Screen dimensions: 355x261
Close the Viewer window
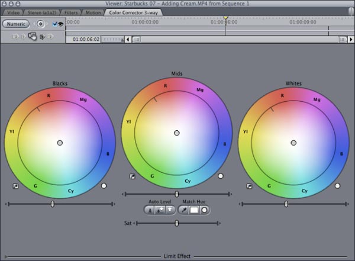4,4
